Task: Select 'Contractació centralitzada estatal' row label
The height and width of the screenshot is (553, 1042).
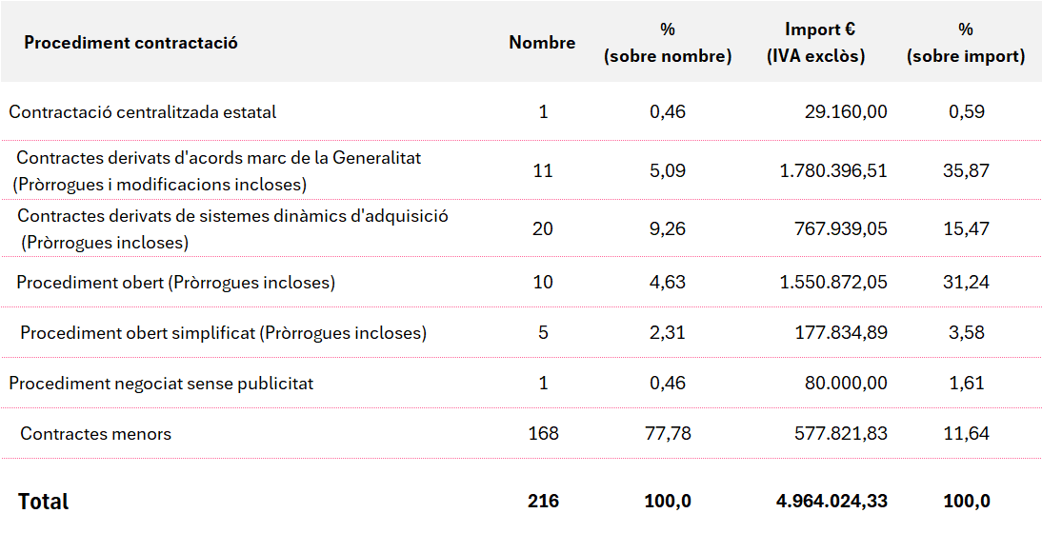Action: pyautogui.click(x=143, y=112)
